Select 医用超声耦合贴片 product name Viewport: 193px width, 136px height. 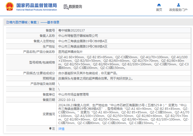71,52
